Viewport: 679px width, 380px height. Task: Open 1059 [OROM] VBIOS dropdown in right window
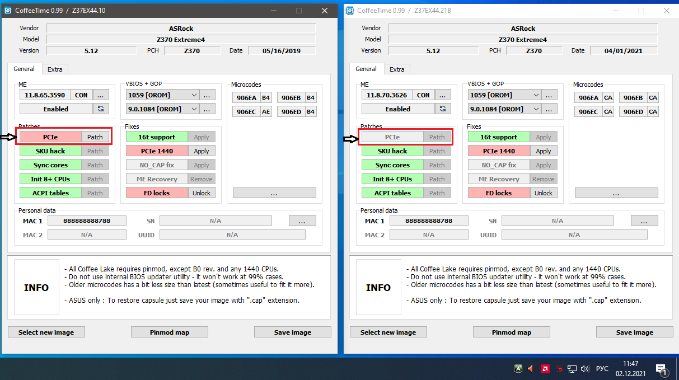(504, 95)
